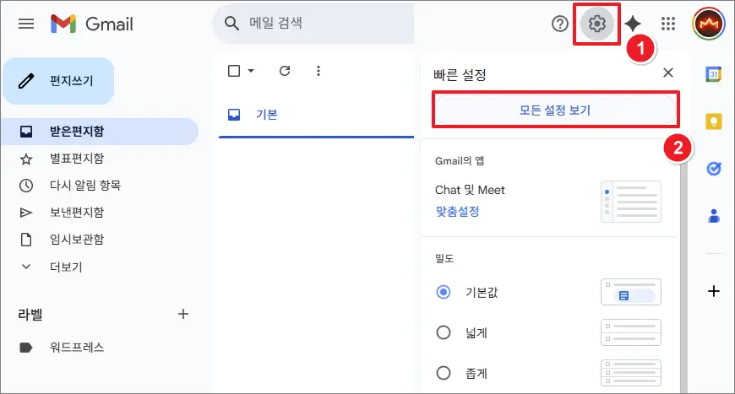Choose the 넓게 density option
The height and width of the screenshot is (394, 735).
[444, 332]
